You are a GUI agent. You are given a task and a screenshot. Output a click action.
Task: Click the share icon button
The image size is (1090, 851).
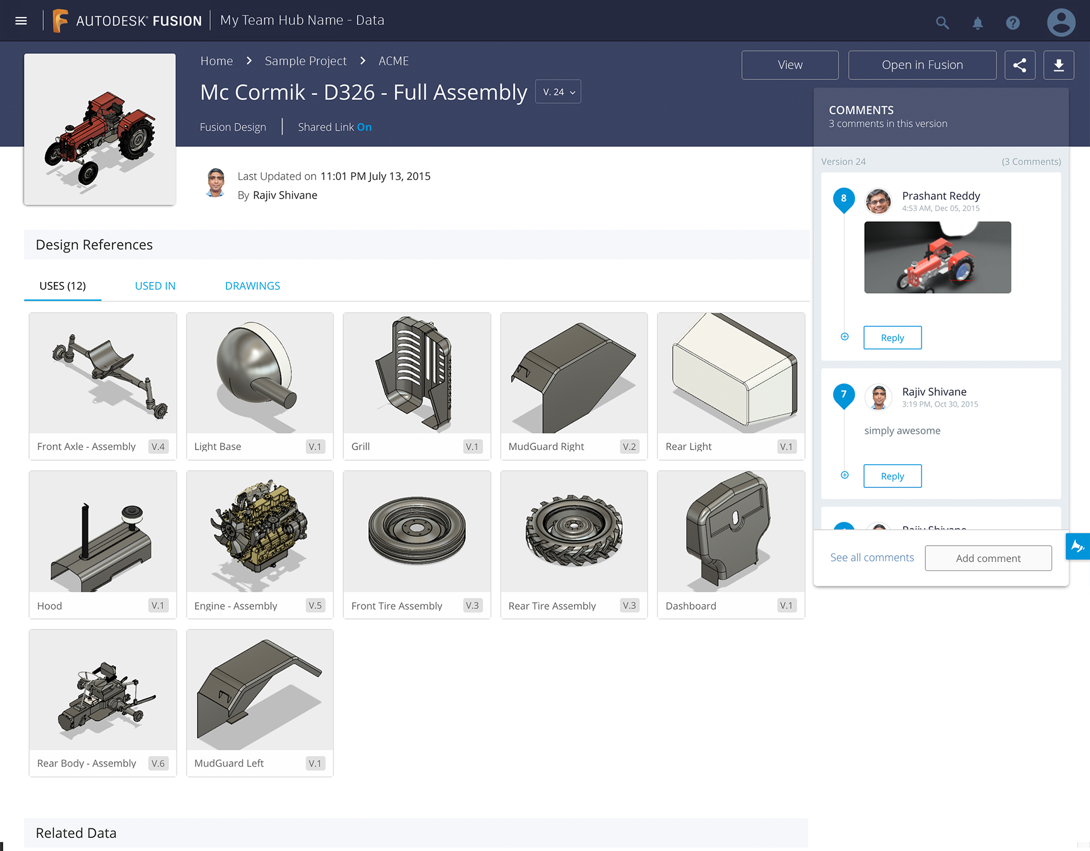pyautogui.click(x=1020, y=65)
